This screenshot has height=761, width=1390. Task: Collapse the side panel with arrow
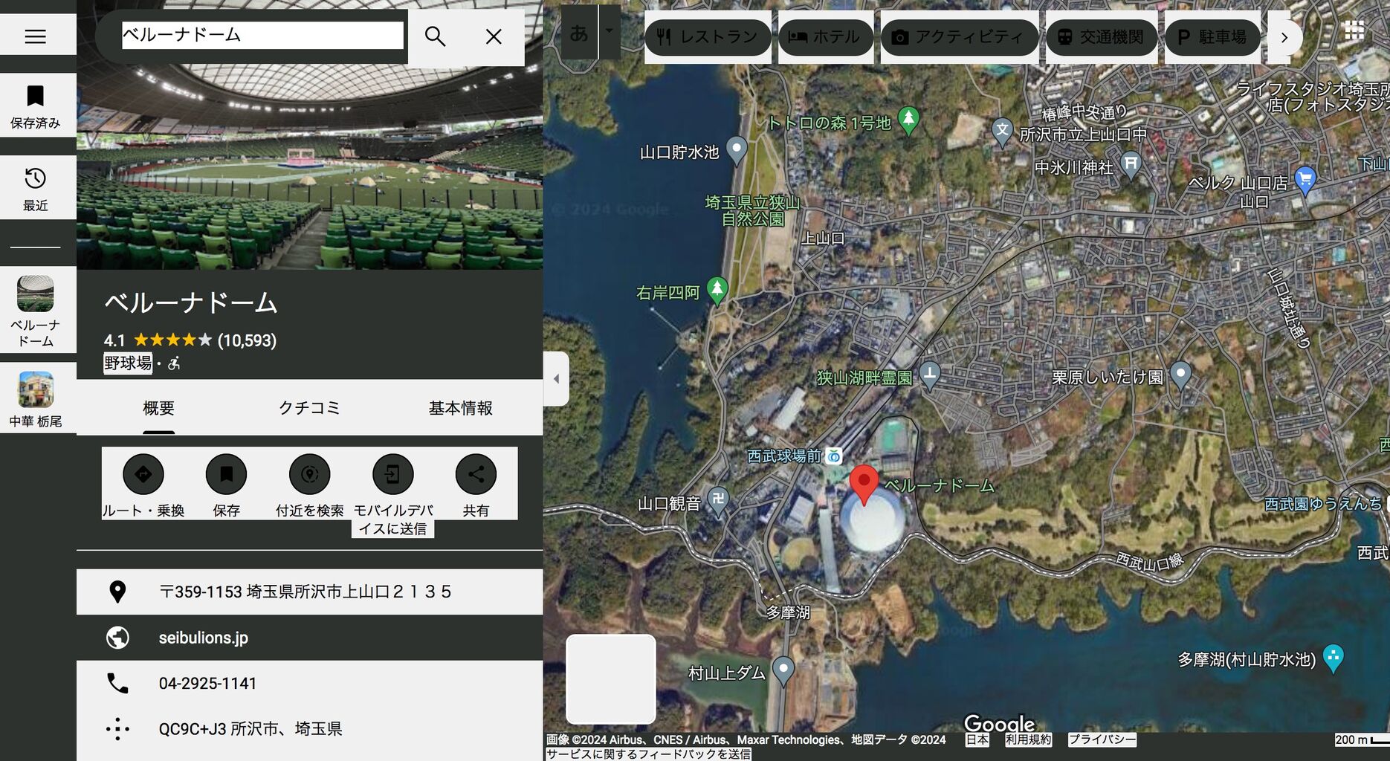[556, 379]
